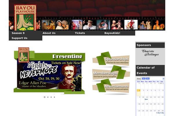Select the third slideshow dot indicator
174x116 pixels.
[51, 97]
